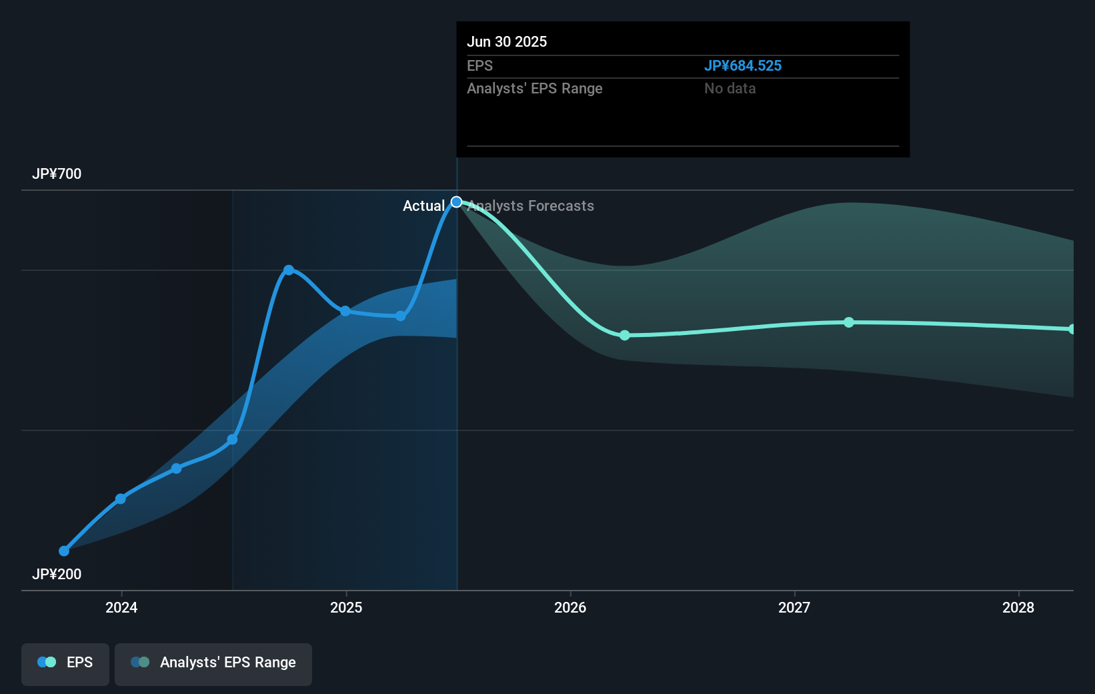Screen dimensions: 1095x694
Task: Click the 'Jun 30 2025' tooltip date
Action: tap(507, 42)
